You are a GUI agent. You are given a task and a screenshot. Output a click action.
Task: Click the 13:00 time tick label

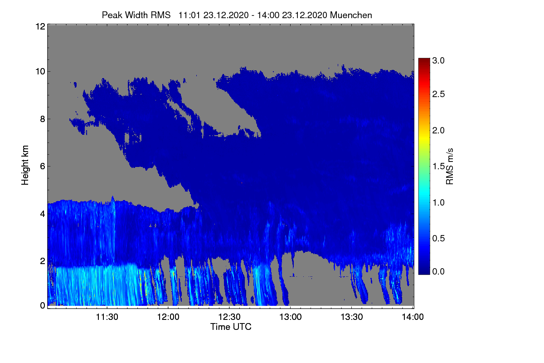point(291,317)
